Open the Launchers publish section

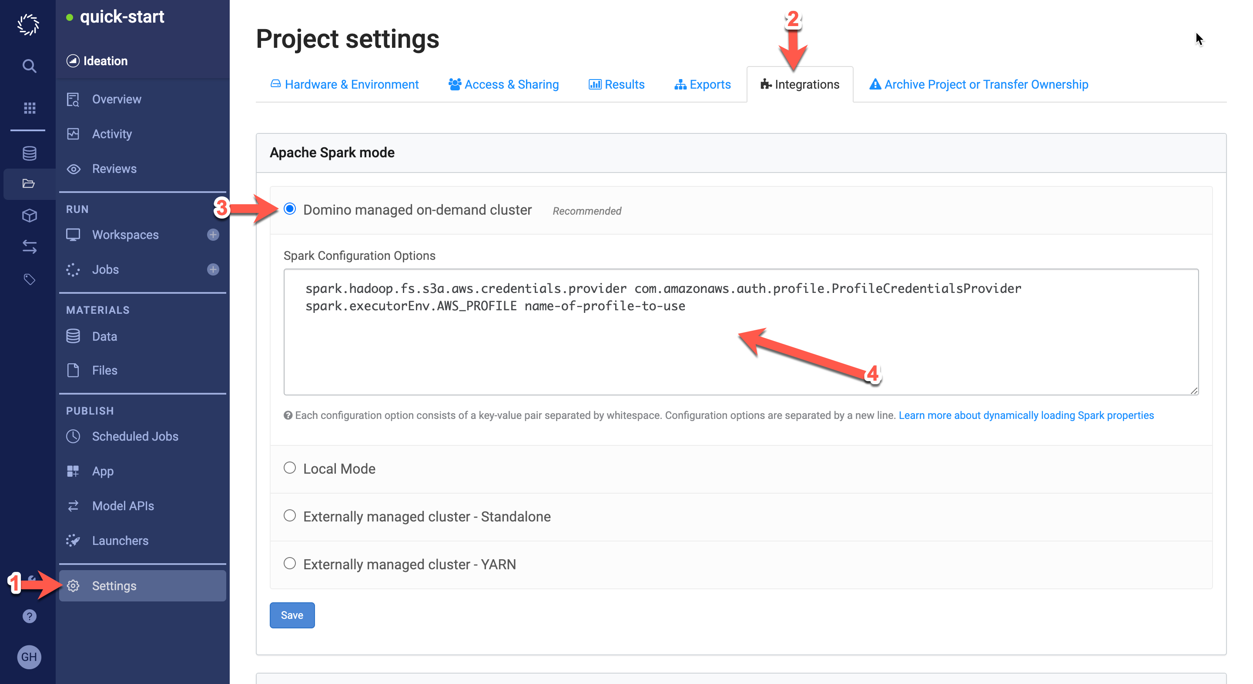click(x=121, y=540)
